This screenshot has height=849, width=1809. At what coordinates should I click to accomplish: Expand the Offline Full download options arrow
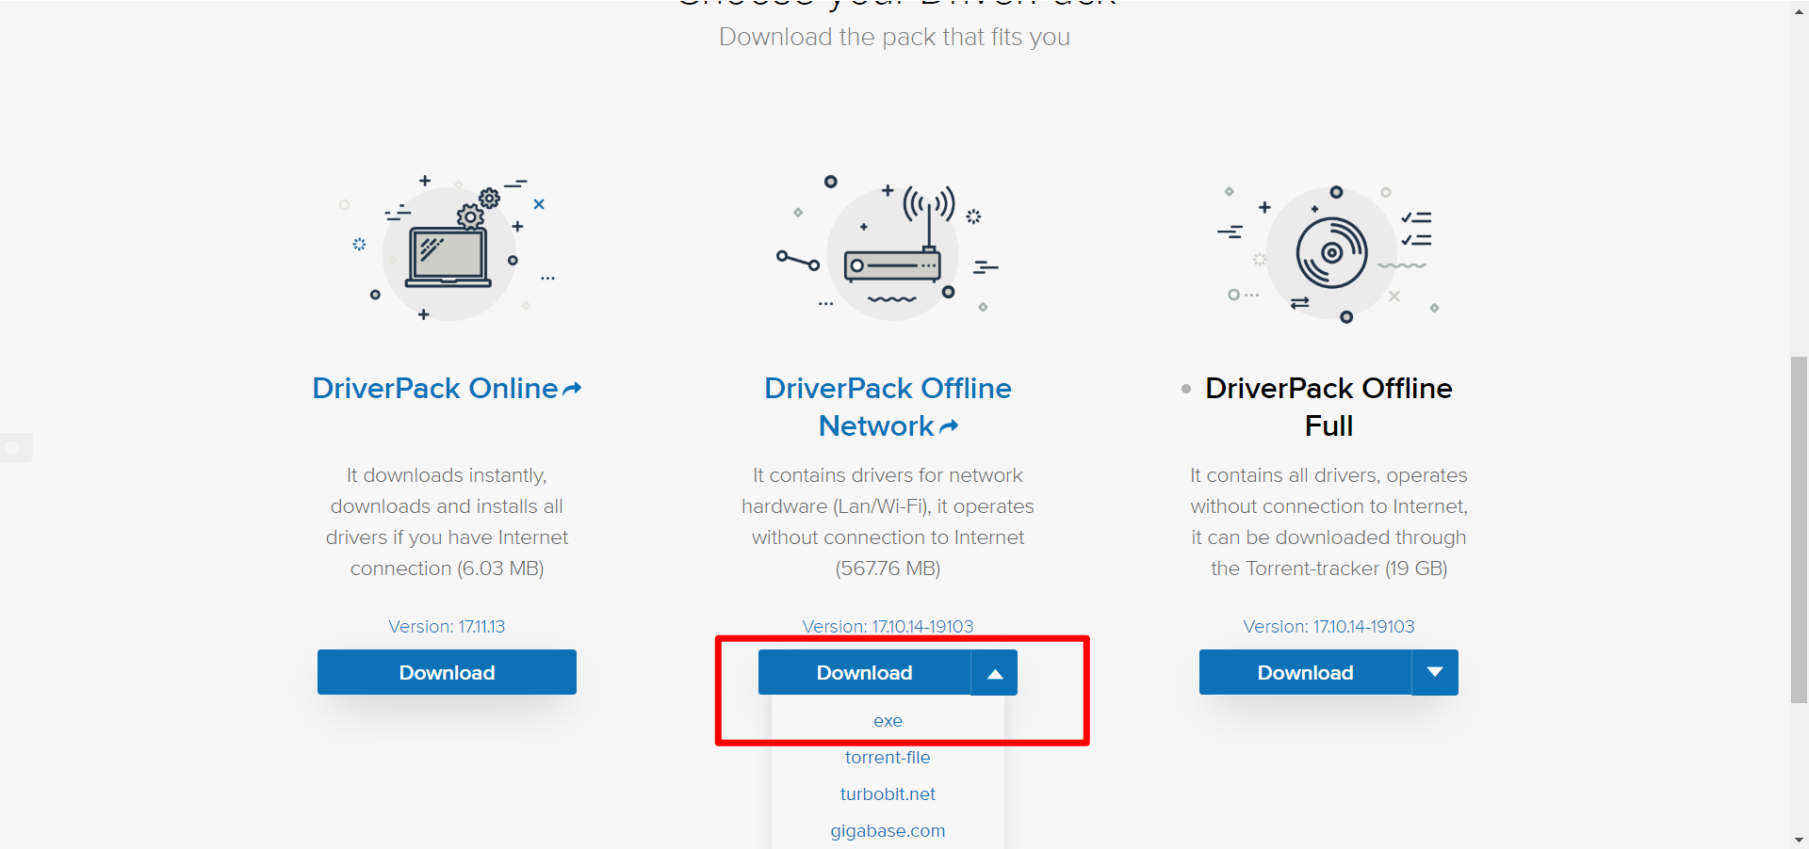coord(1435,672)
